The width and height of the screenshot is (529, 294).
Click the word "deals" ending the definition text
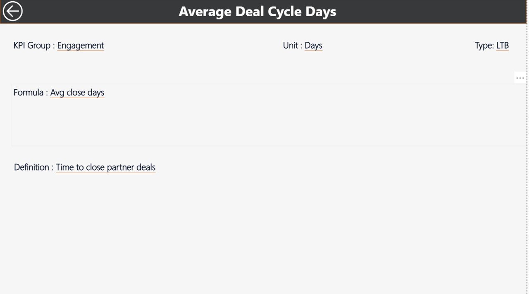coord(146,167)
